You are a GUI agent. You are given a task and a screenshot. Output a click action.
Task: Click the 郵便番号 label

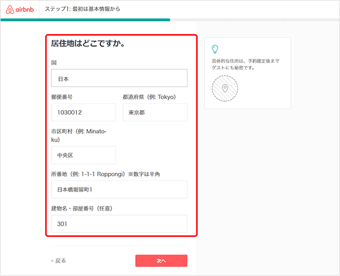(x=62, y=97)
